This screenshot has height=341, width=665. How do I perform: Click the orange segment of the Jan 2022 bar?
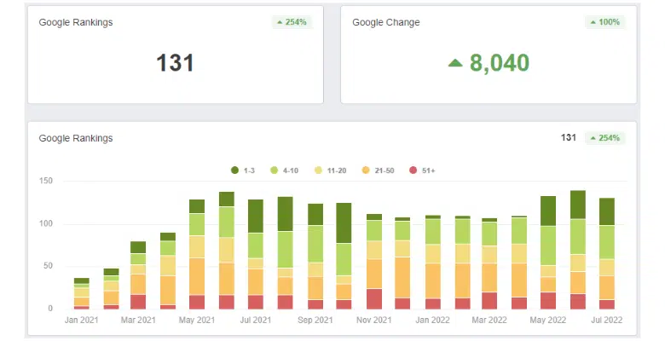[433, 280]
